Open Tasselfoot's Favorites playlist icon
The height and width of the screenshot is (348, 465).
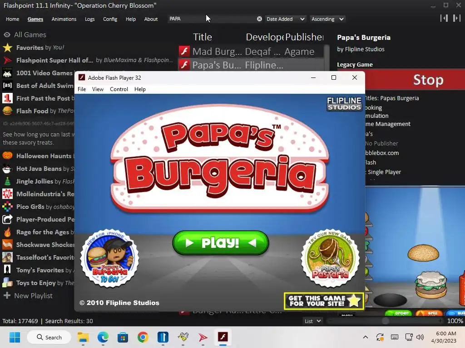point(7,257)
